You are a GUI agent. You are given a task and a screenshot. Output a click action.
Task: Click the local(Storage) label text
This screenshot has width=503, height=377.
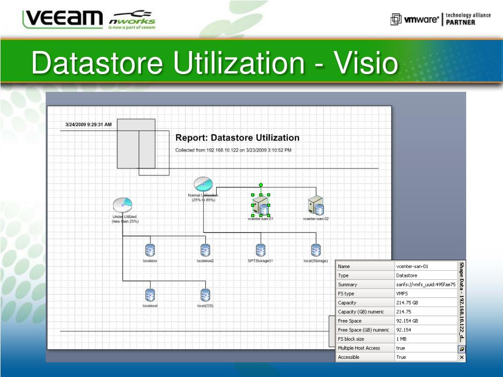[x=316, y=261]
